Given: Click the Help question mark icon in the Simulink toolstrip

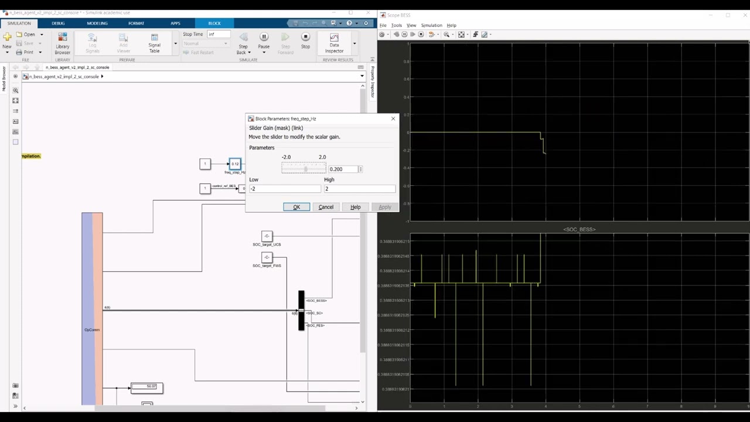Looking at the screenshot, I should (x=349, y=23).
